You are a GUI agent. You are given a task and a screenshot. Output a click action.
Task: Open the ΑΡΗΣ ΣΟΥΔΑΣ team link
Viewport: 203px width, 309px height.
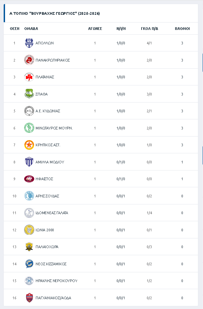pos(47,196)
